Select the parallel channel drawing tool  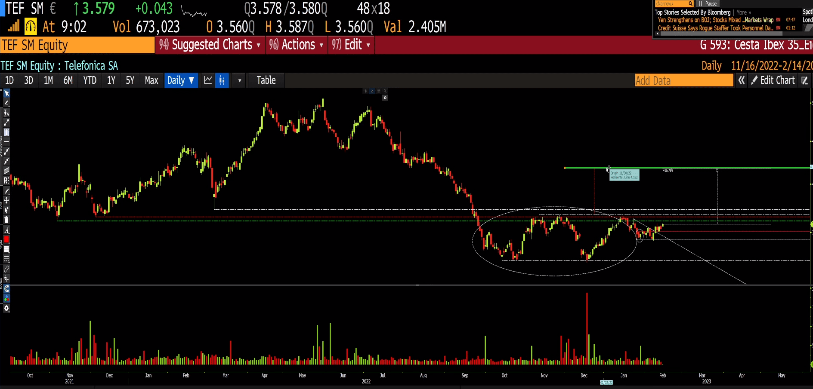(6, 171)
